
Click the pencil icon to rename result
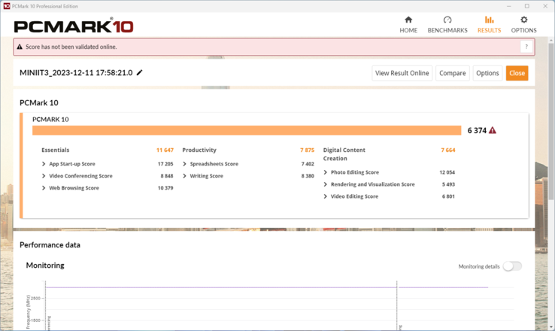click(x=139, y=72)
